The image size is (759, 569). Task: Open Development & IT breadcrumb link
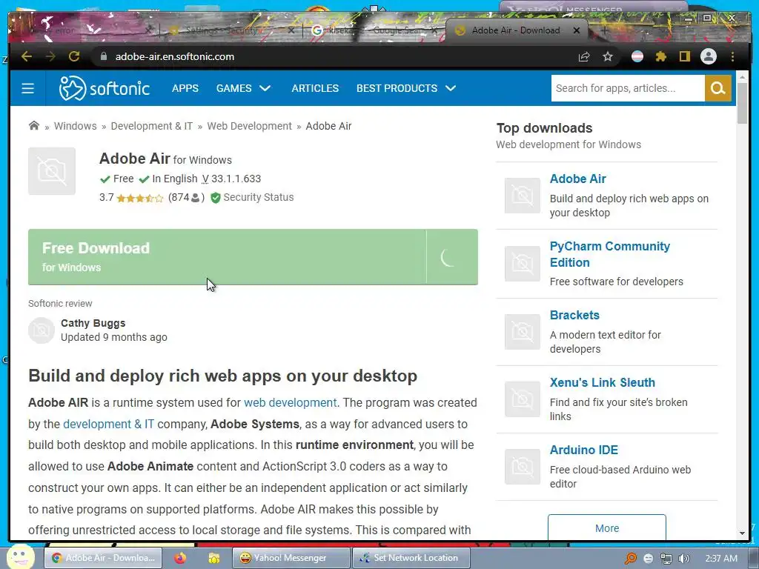pos(151,126)
